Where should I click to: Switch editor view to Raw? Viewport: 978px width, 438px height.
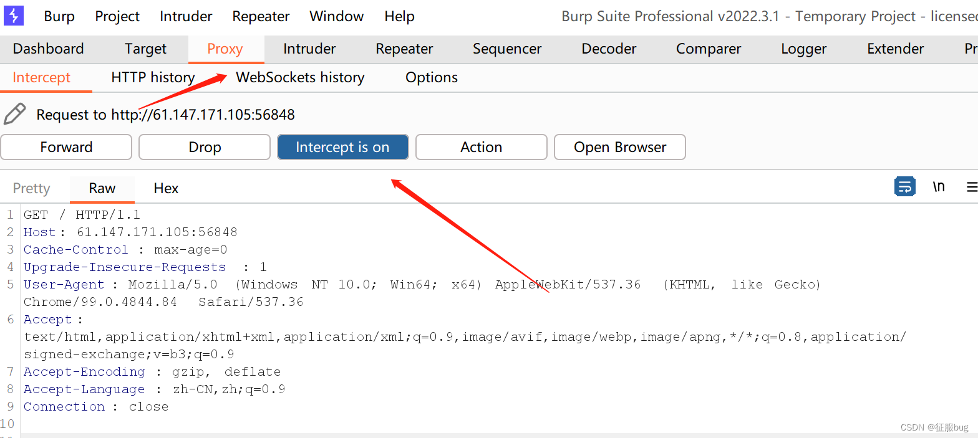tap(102, 188)
